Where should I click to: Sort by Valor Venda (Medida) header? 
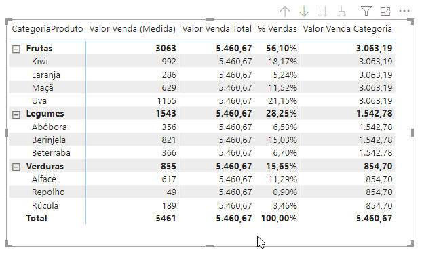tap(132, 28)
